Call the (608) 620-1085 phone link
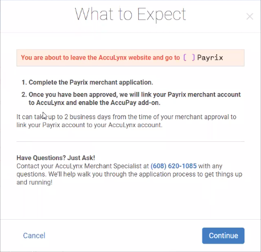This screenshot has height=252, width=261. pos(173,166)
